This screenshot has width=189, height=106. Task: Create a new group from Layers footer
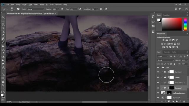177,101
